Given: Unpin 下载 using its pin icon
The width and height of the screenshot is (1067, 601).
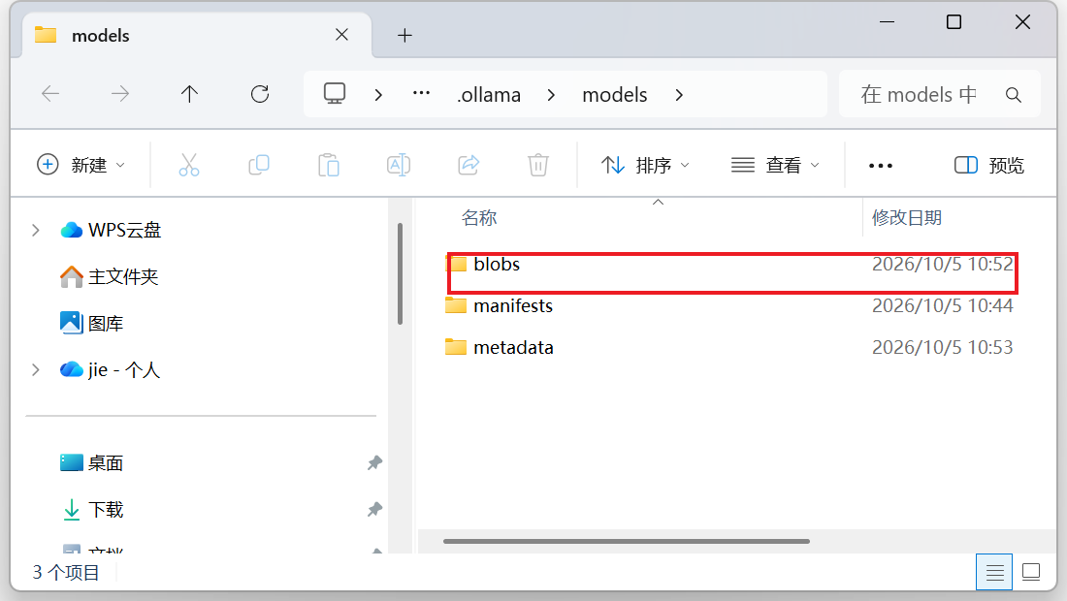Looking at the screenshot, I should (x=374, y=509).
